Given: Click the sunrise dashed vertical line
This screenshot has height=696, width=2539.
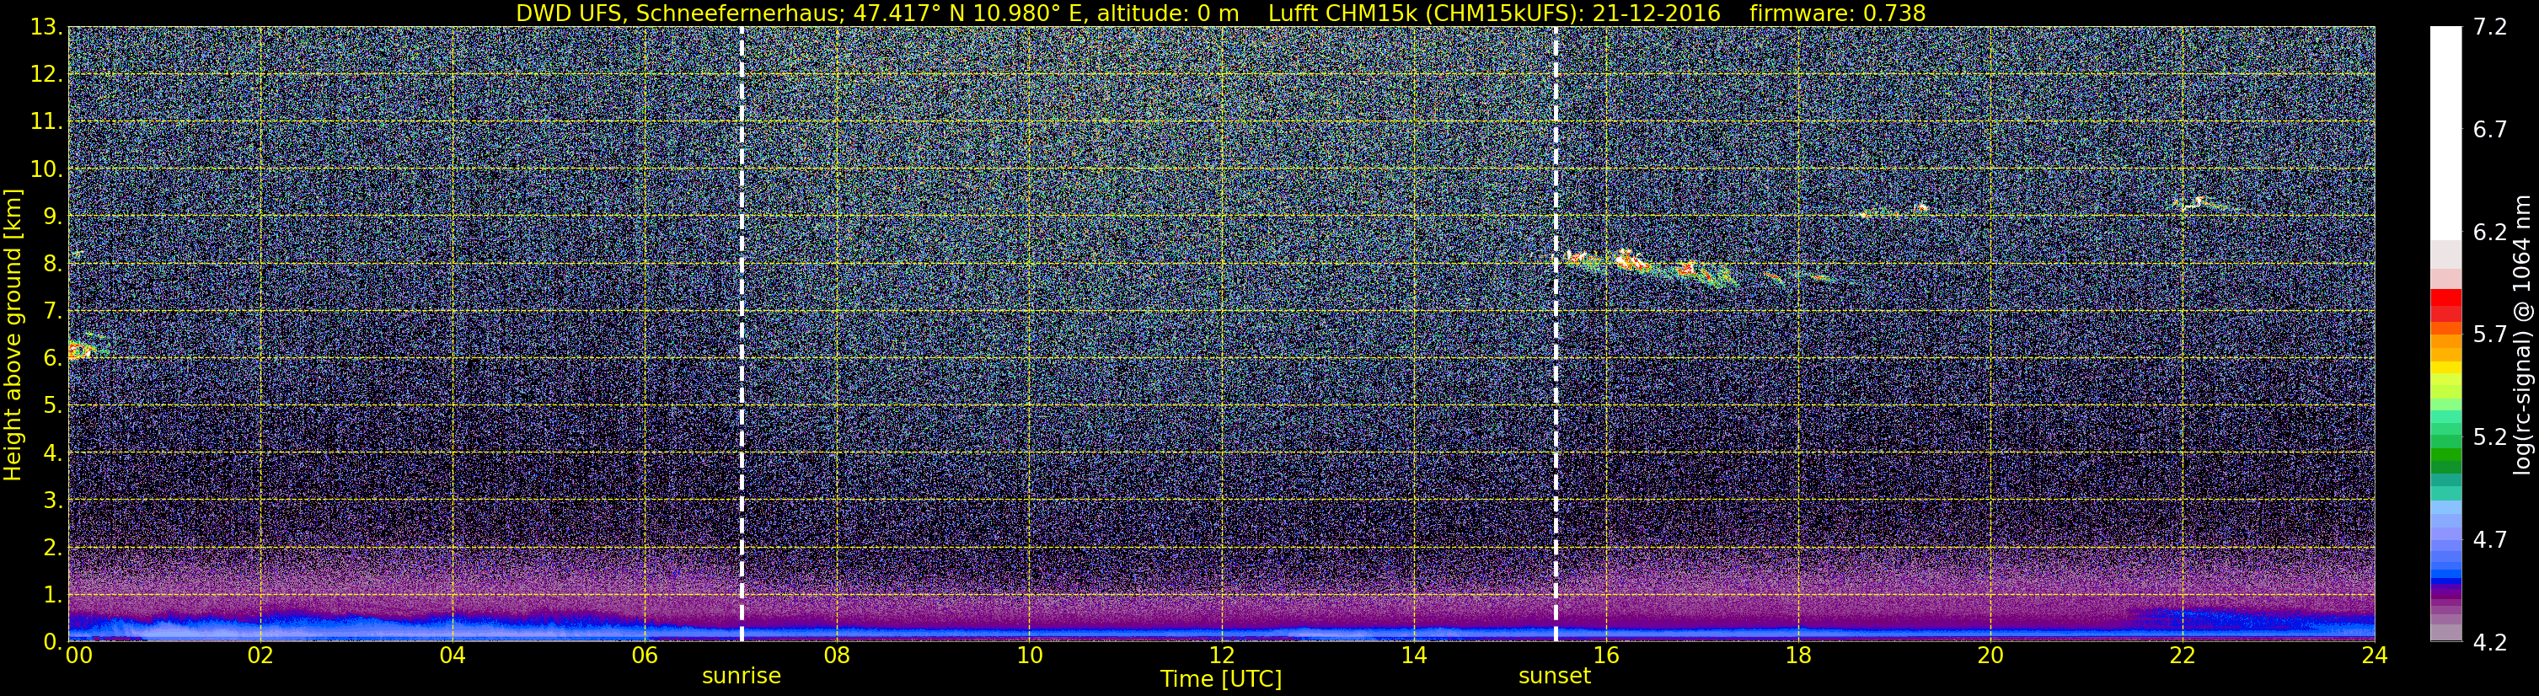Looking at the screenshot, I should (742, 335).
